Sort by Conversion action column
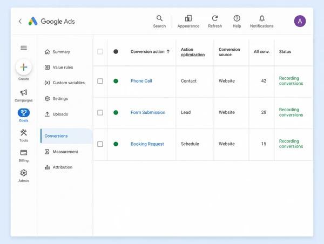This screenshot has width=324, height=244. pyautogui.click(x=150, y=52)
